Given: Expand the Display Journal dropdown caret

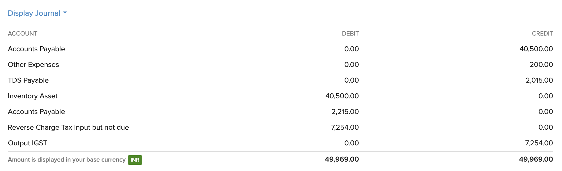Looking at the screenshot, I should [65, 13].
